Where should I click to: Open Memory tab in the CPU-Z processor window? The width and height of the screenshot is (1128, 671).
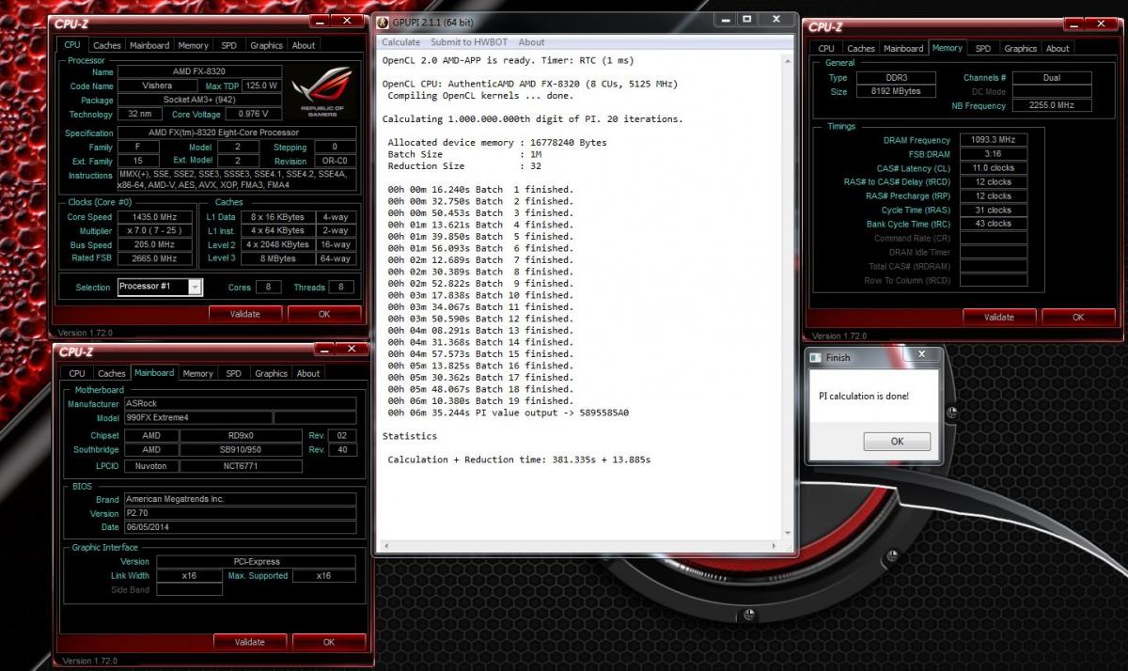[x=194, y=45]
